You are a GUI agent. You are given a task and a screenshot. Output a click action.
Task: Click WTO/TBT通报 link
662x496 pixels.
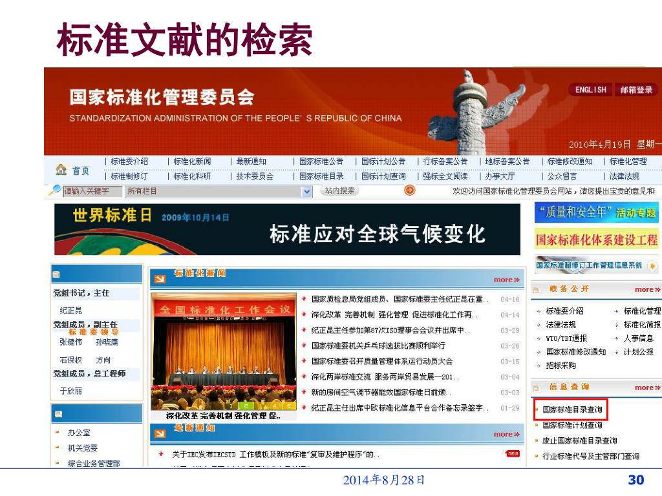[566, 338]
